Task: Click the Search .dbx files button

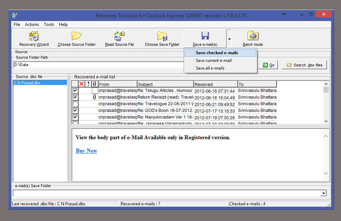Action: (304, 65)
